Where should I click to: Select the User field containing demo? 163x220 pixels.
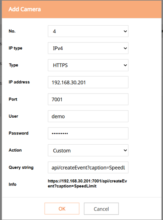tap(88, 116)
